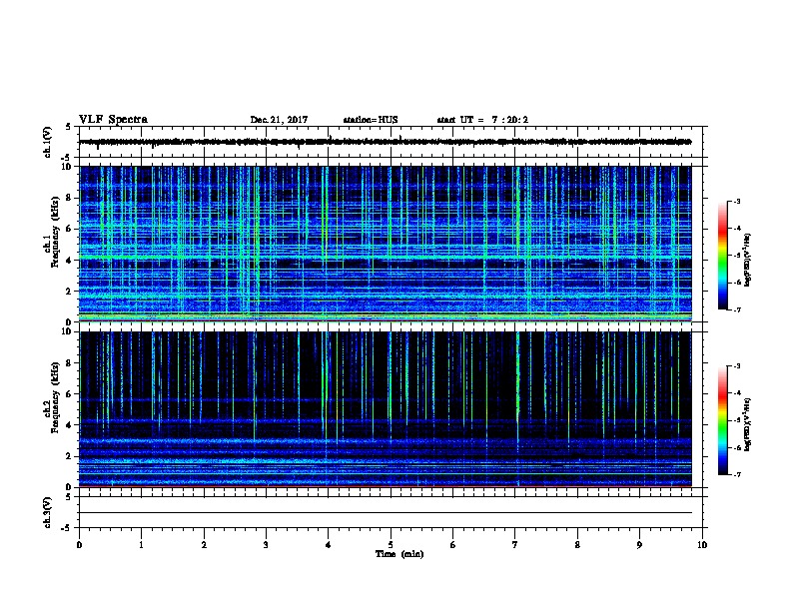Image resolution: width=791 pixels, height=611 pixels.
Task: Click the 'start UT = 7:20:2' label
Action: point(482,120)
